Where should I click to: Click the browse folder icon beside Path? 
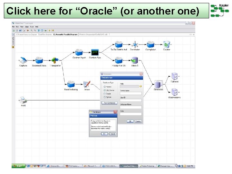(x=140, y=86)
